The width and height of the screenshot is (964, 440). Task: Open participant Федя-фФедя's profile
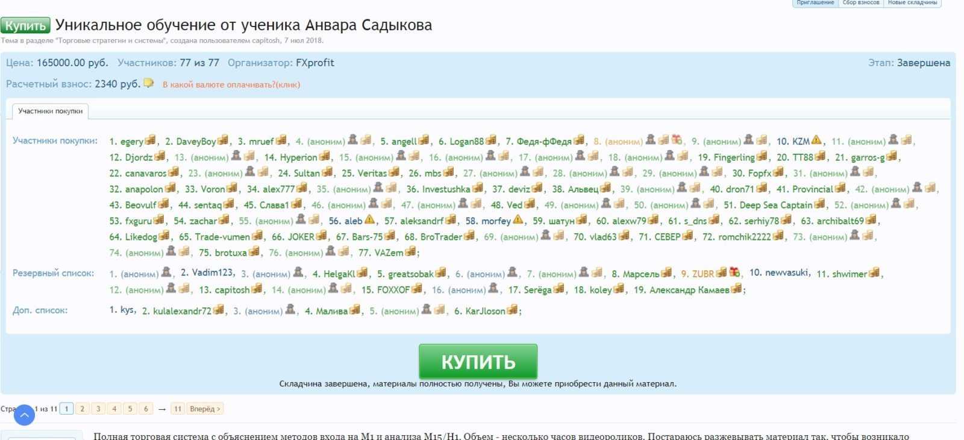pyautogui.click(x=544, y=142)
